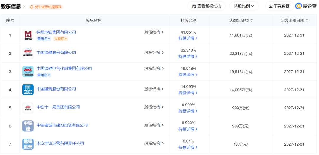Open 股权结构 for 中国铁建电气化局集团

pyautogui.click(x=154, y=69)
